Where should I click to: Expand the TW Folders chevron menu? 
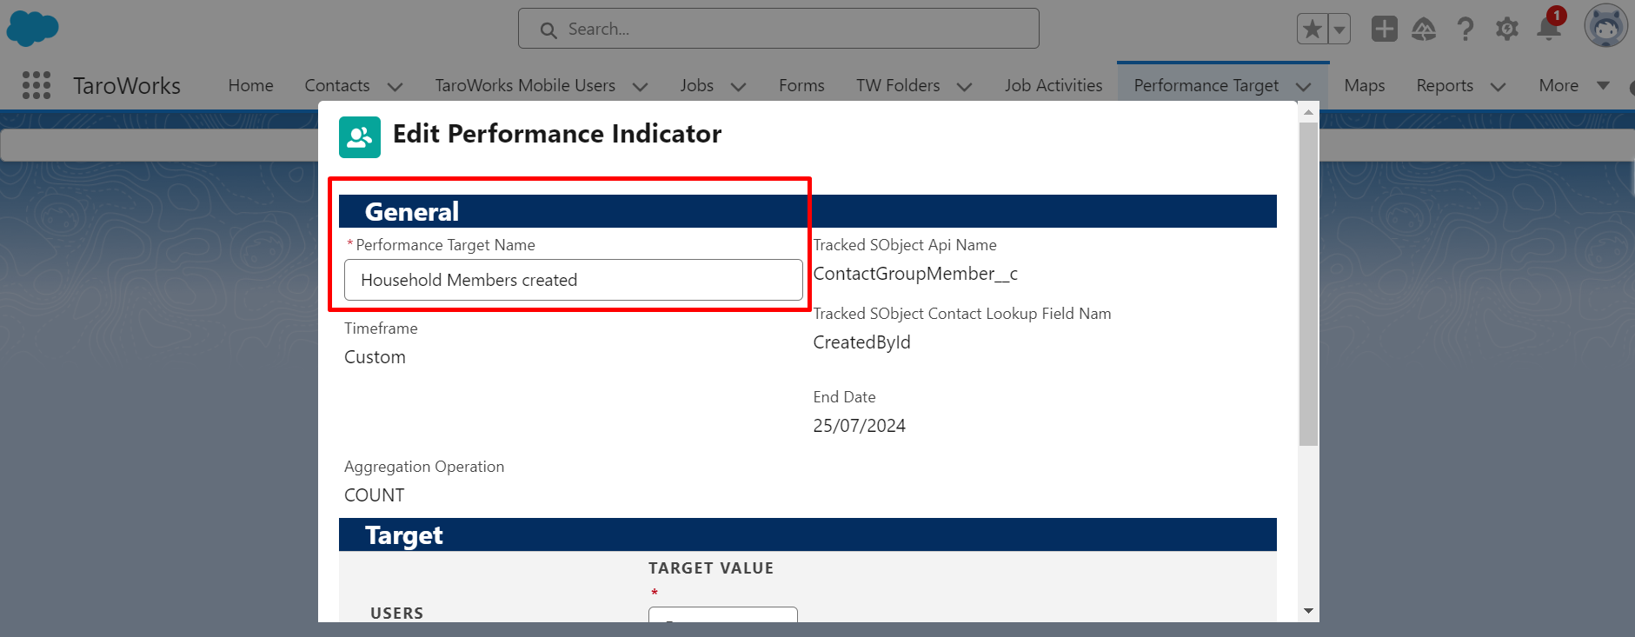click(964, 87)
